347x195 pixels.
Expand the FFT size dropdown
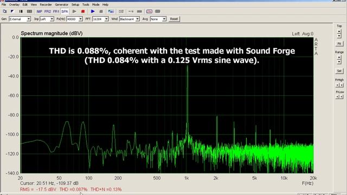tap(106, 19)
